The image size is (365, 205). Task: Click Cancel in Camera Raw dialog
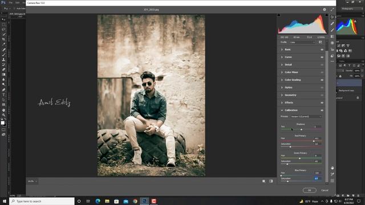pyautogui.click(x=325, y=190)
